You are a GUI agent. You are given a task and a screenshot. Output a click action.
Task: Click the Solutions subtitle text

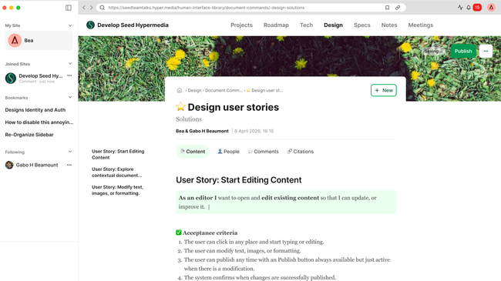189,119
